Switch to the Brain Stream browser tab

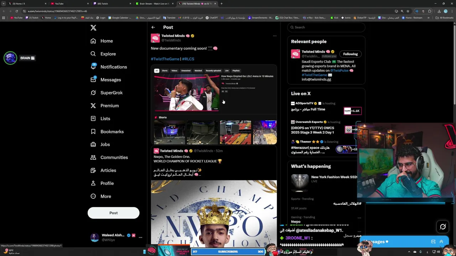click(x=155, y=4)
